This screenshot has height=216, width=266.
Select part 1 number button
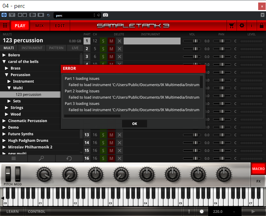87,41
